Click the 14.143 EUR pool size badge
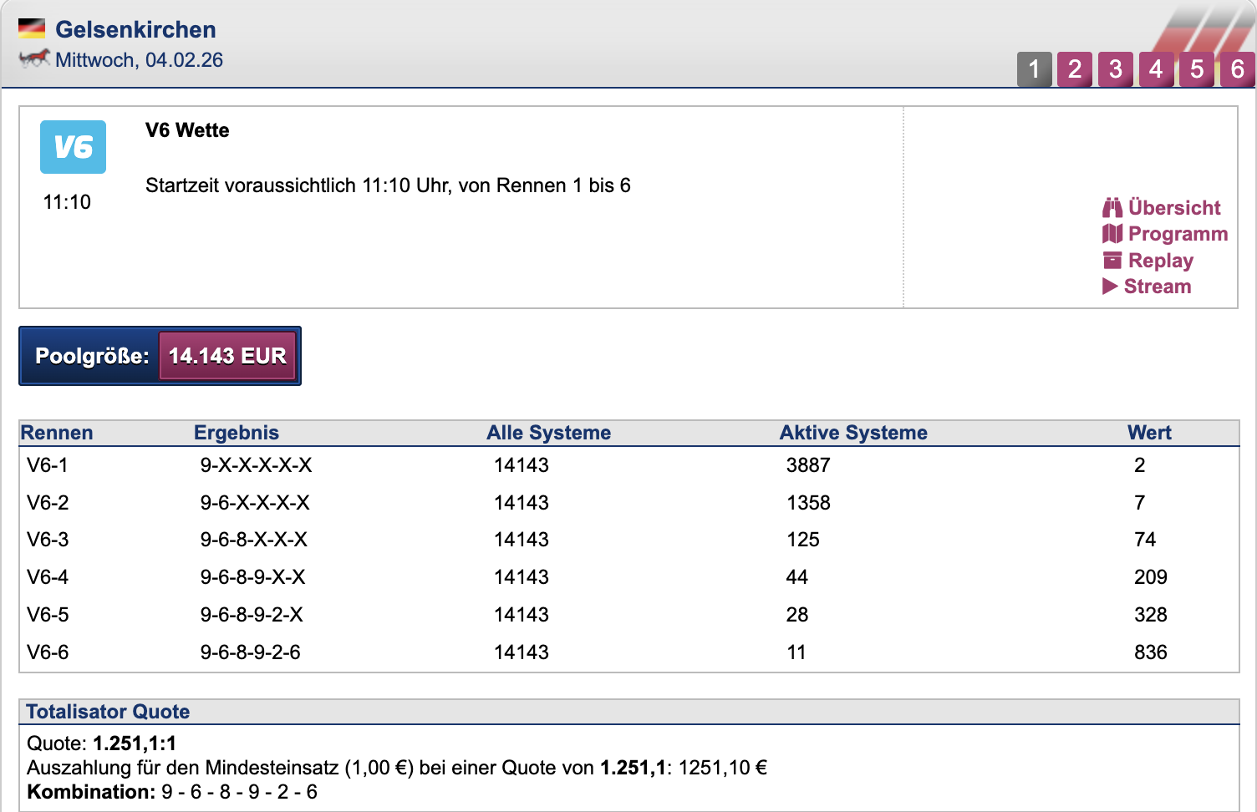The image size is (1257, 812). coord(227,356)
